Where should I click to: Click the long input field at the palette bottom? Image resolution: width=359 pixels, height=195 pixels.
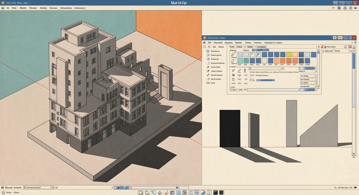(x=273, y=90)
